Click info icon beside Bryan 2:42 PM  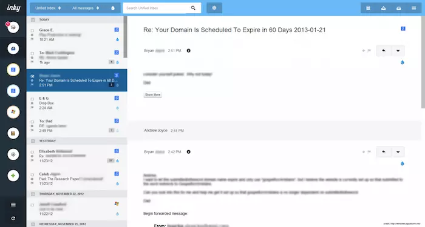[188, 152]
